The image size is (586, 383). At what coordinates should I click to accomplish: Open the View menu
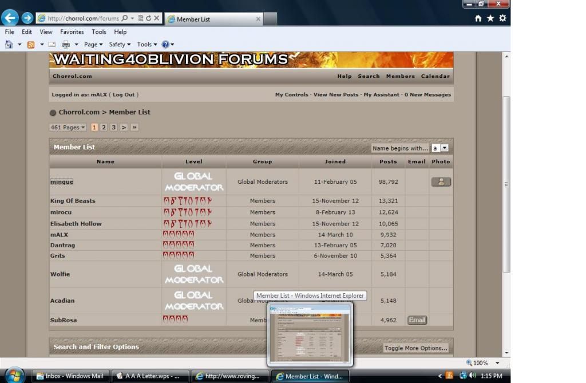tap(46, 32)
